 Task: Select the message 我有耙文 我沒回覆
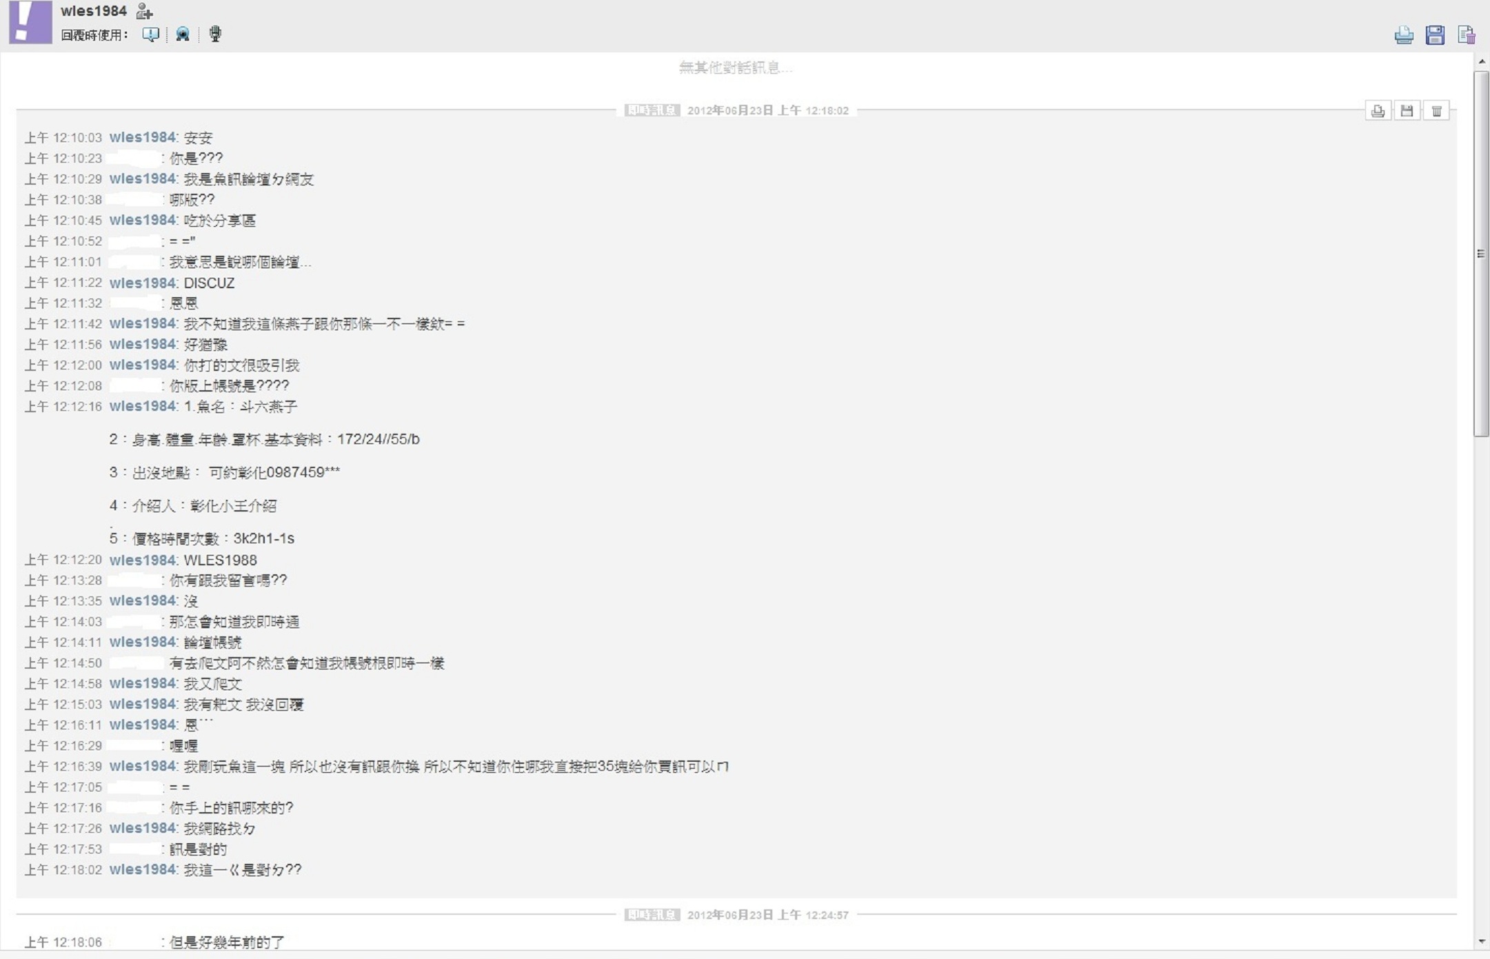(243, 705)
